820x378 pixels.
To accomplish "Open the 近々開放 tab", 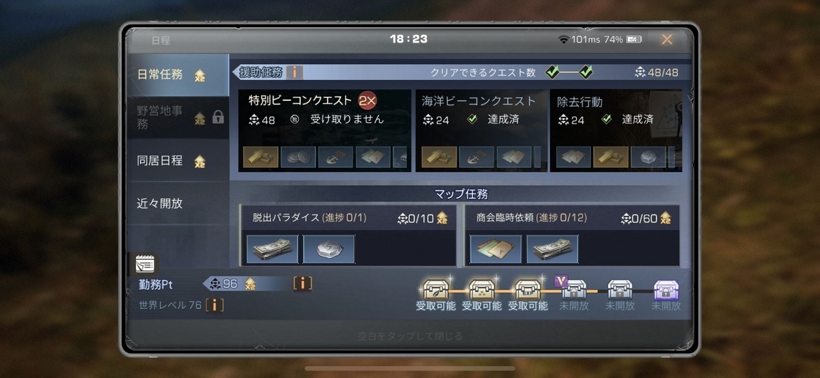I will click(178, 203).
